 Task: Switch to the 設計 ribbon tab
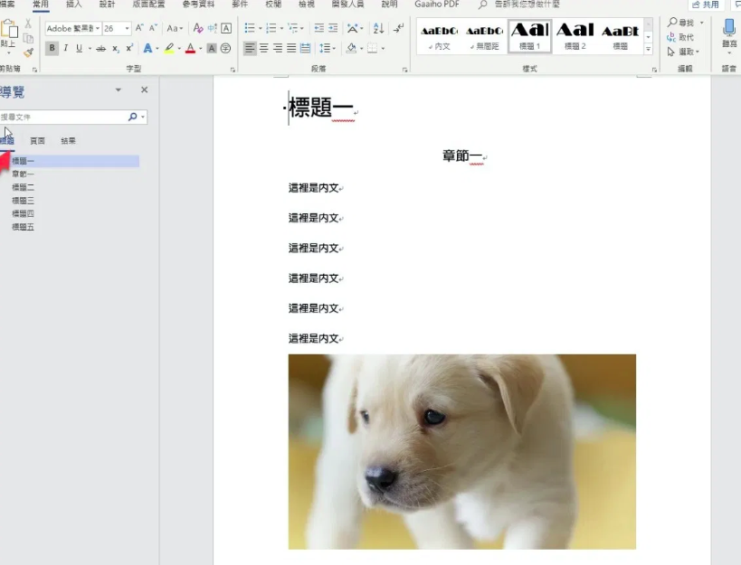pyautogui.click(x=107, y=5)
